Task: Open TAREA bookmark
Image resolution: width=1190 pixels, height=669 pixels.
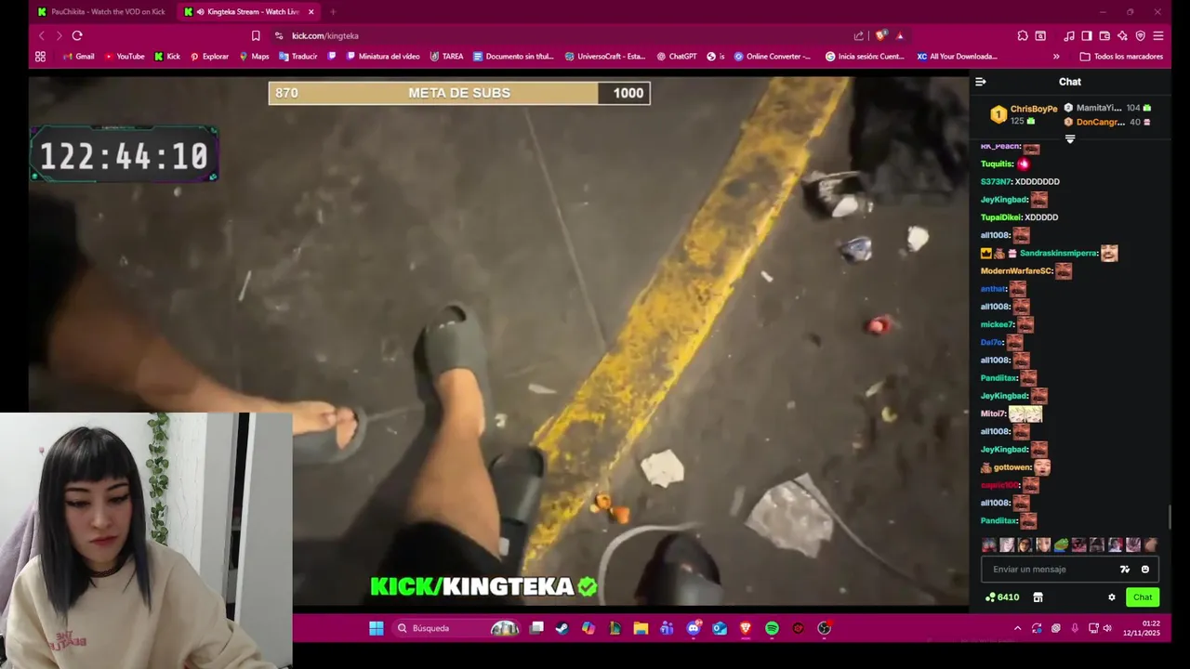Action: [x=446, y=56]
